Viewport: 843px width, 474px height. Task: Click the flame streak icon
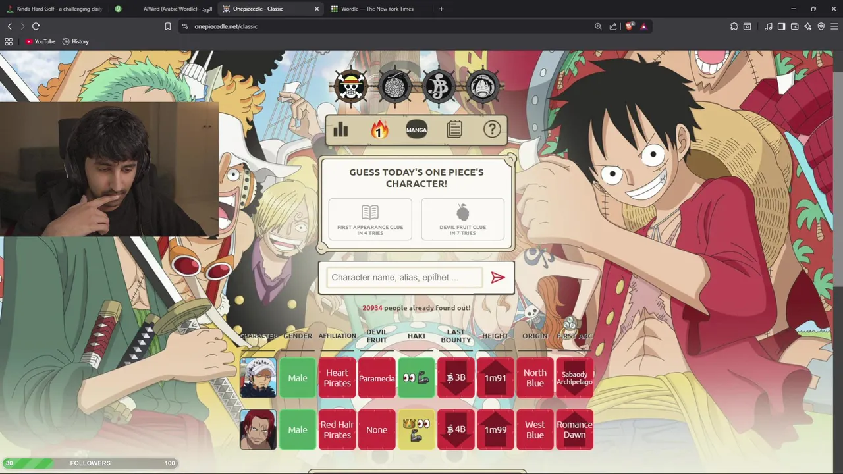click(x=379, y=130)
